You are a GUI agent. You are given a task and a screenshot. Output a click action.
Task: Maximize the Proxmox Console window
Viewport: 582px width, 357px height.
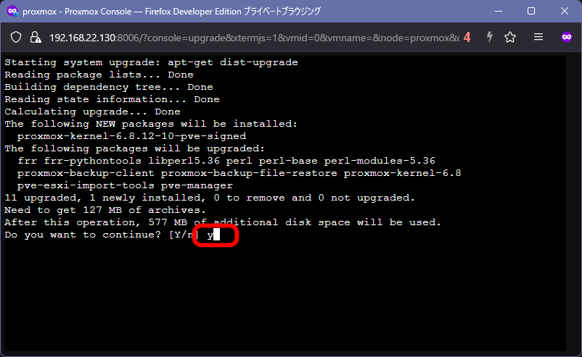click(531, 11)
